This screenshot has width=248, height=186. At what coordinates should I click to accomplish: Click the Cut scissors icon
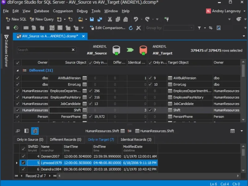(110, 19)
